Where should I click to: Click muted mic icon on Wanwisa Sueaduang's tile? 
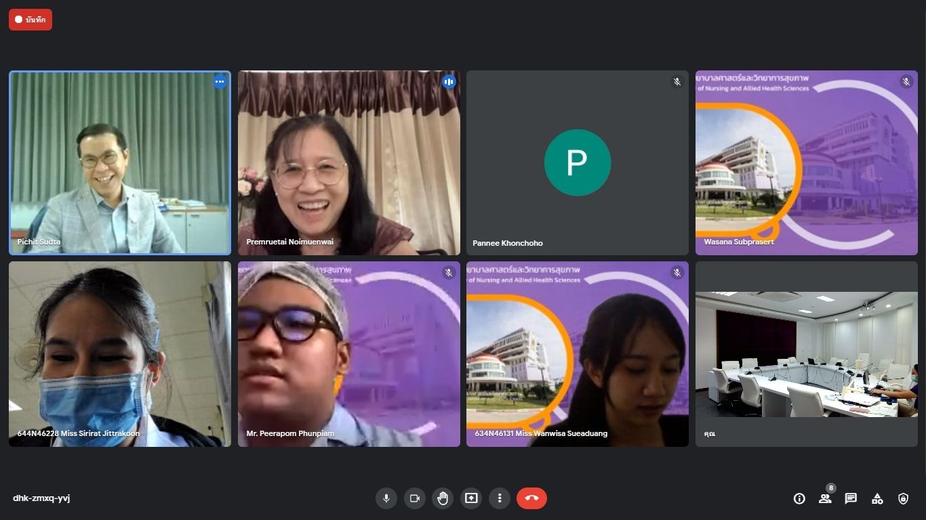point(677,273)
